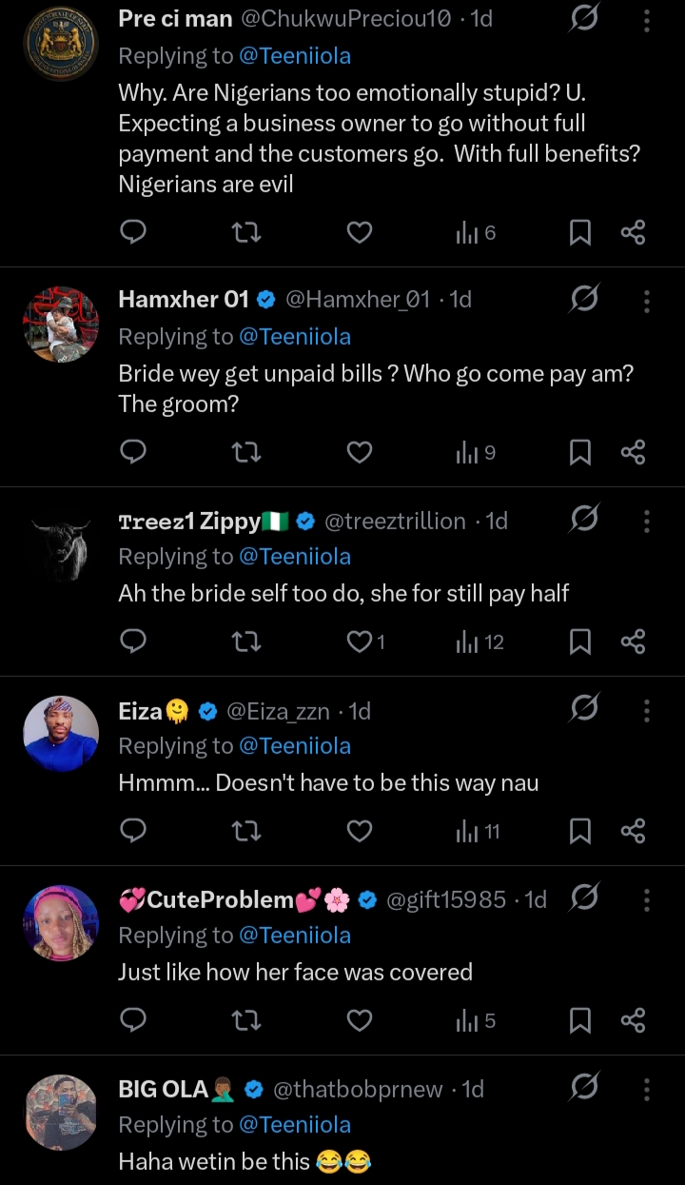
Task: Reply to CuteProblem's tweet
Action: click(x=134, y=1021)
